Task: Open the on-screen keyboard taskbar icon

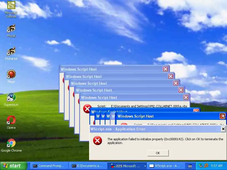Action: tap(190, 166)
